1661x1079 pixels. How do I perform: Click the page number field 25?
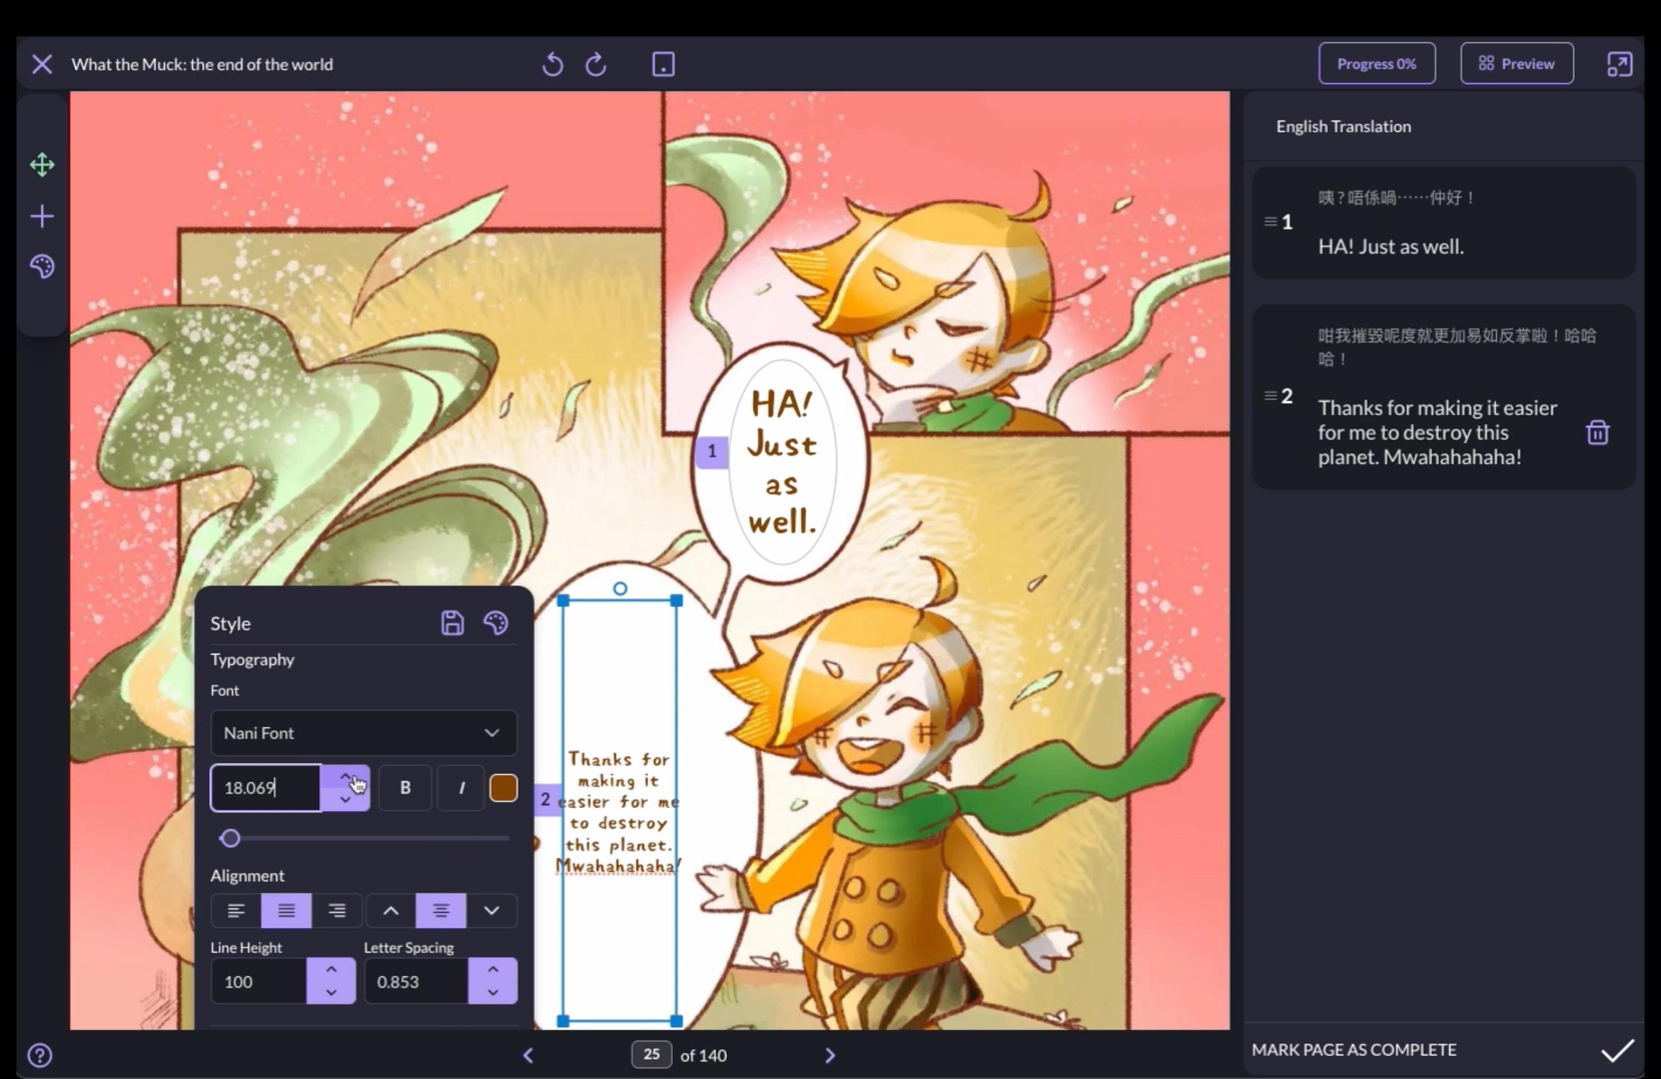pyautogui.click(x=651, y=1055)
